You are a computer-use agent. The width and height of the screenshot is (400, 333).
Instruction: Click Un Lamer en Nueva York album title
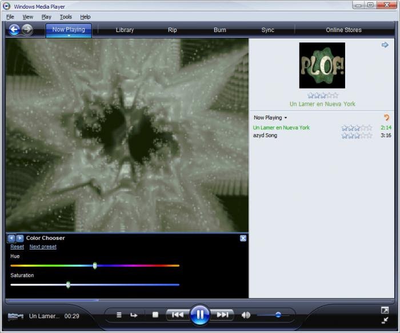coord(322,104)
